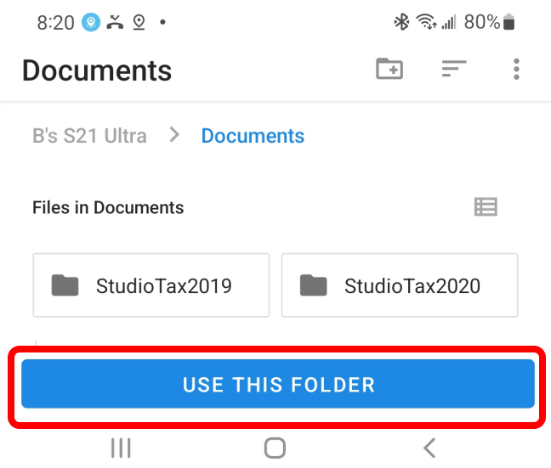The width and height of the screenshot is (551, 468).
Task: Go to B's S21 Ultra breadcrumb
Action: [x=89, y=136]
